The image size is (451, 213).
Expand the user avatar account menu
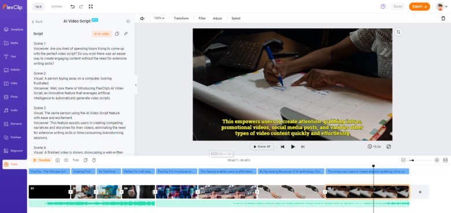click(x=442, y=6)
